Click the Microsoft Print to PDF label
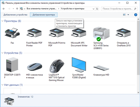Viewport: 140px width, 107px height. tap(57, 44)
